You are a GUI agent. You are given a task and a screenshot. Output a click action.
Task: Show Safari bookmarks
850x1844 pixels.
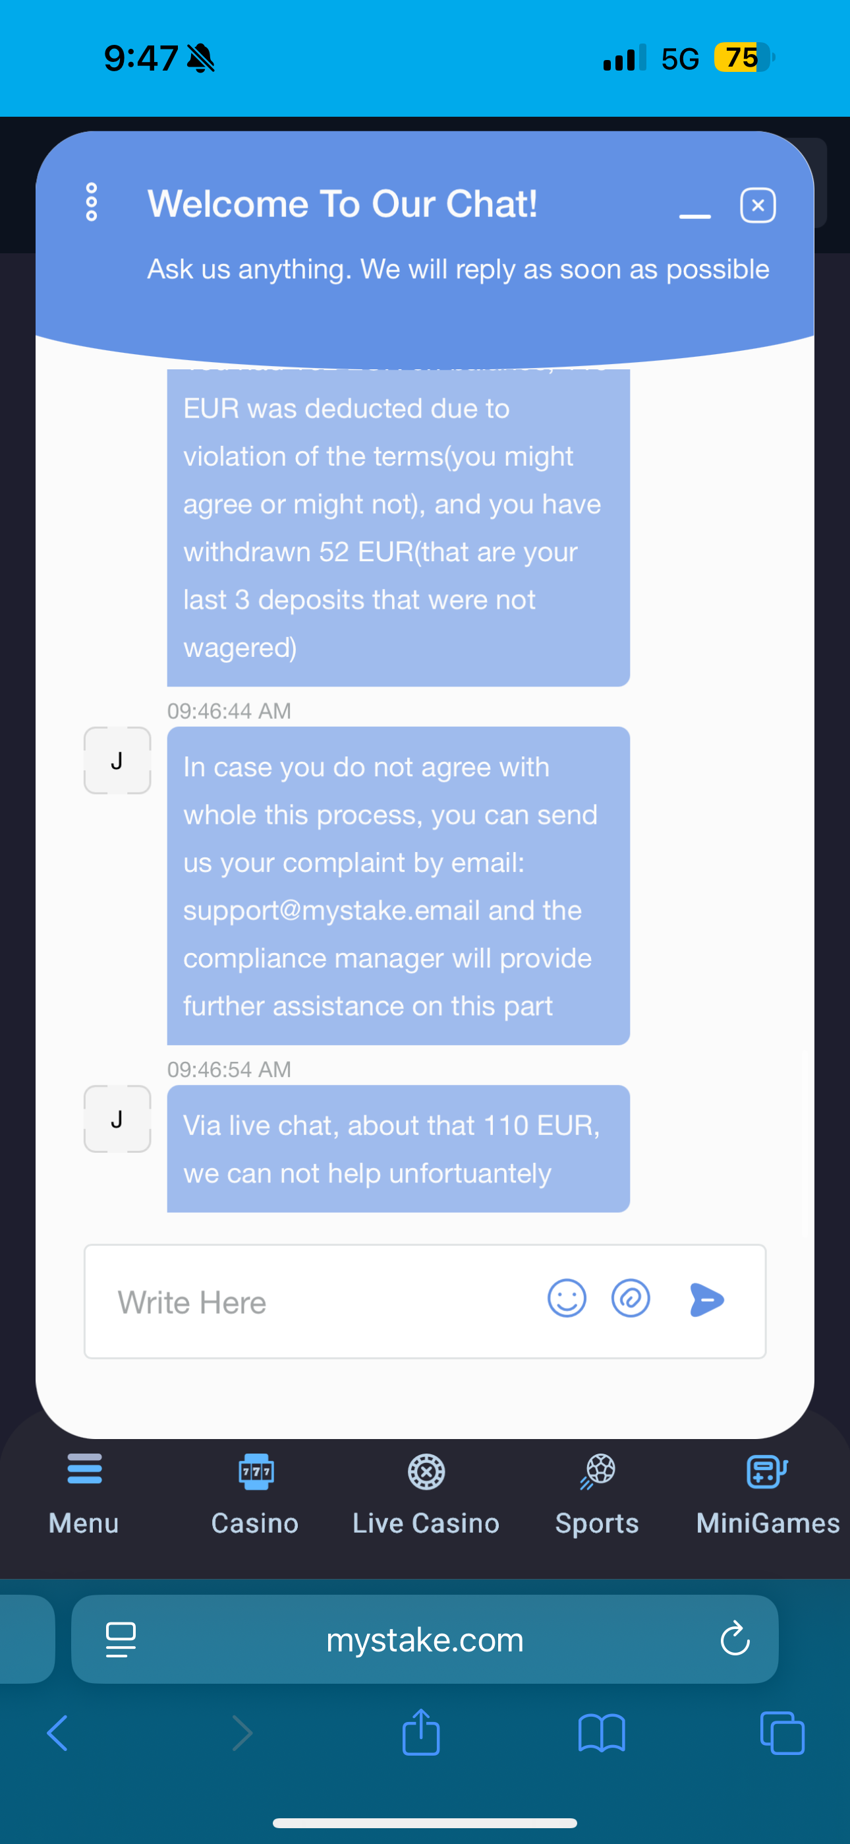click(602, 1734)
